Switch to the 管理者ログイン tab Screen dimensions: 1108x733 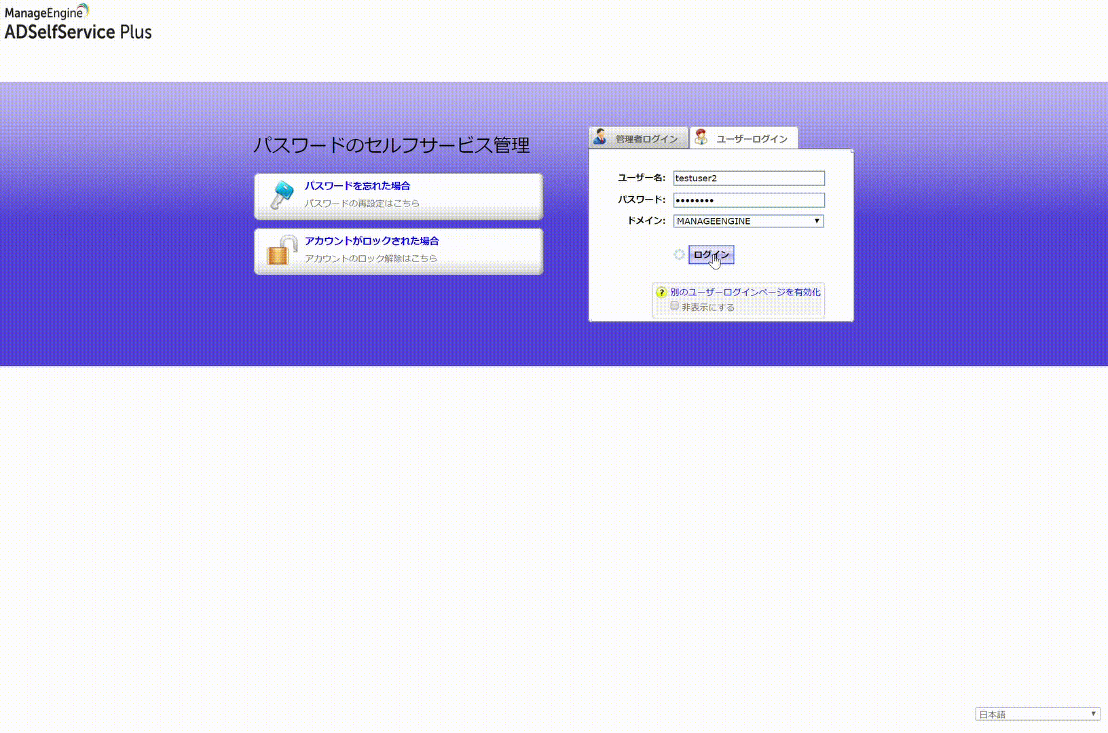[638, 138]
